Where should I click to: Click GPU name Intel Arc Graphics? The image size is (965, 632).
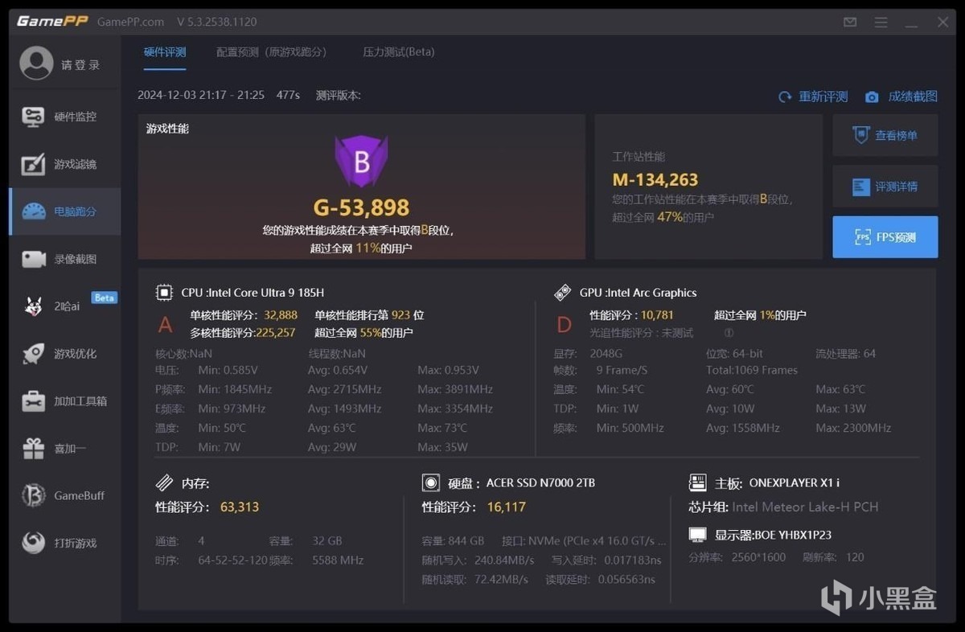click(x=652, y=293)
